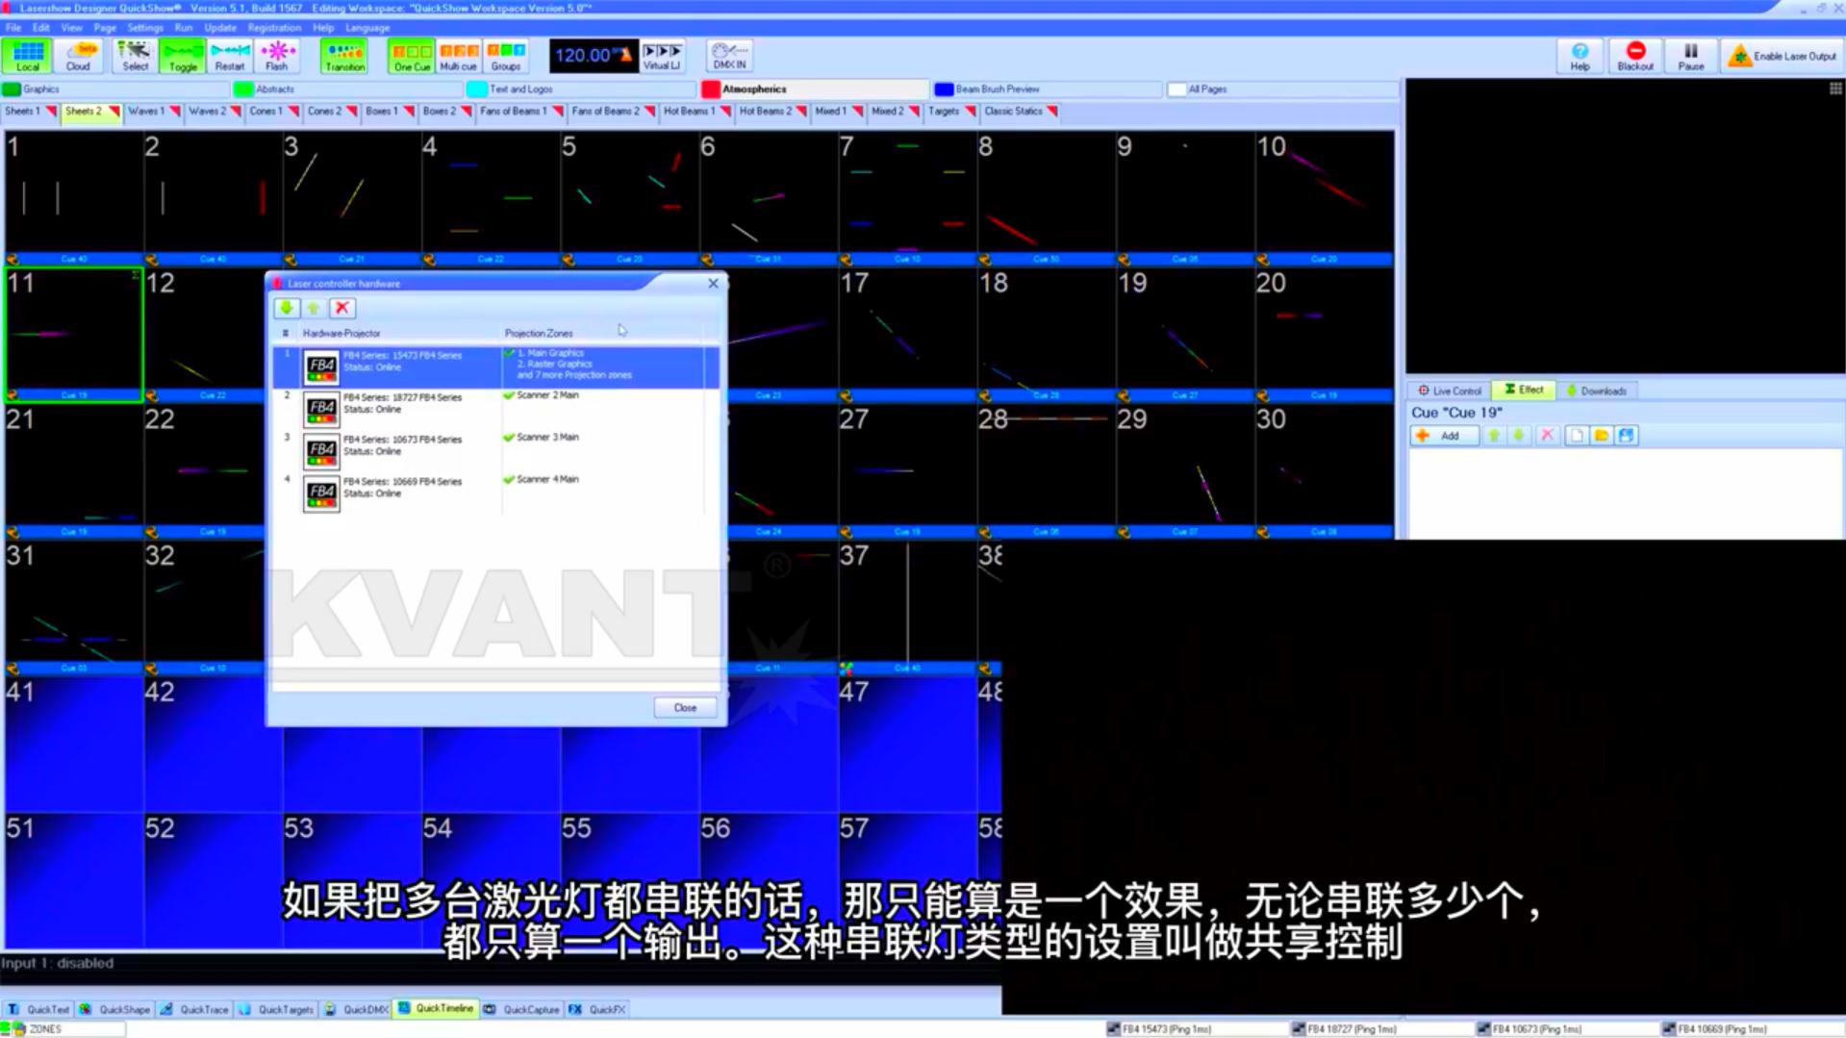The image size is (1846, 1038).
Task: Open the QuickShape tool
Action: click(x=114, y=1009)
